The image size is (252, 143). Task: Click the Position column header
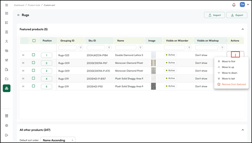(47, 41)
